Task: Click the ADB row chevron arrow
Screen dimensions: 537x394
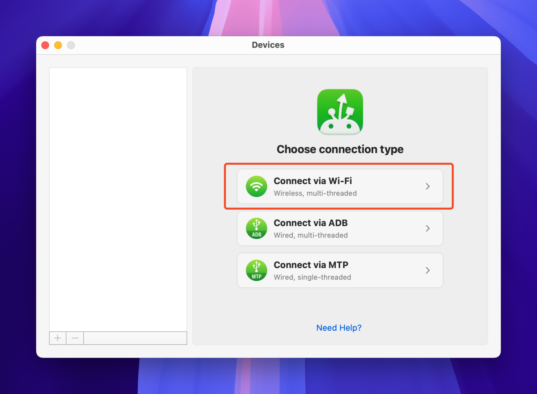Action: click(x=428, y=228)
